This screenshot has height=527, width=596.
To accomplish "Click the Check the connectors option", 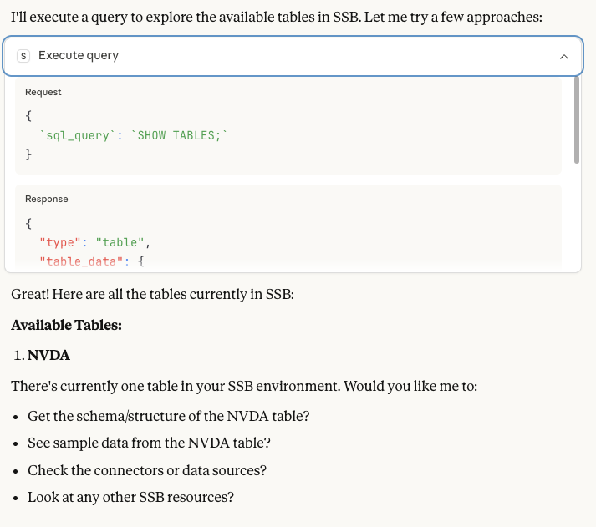I will coord(147,470).
